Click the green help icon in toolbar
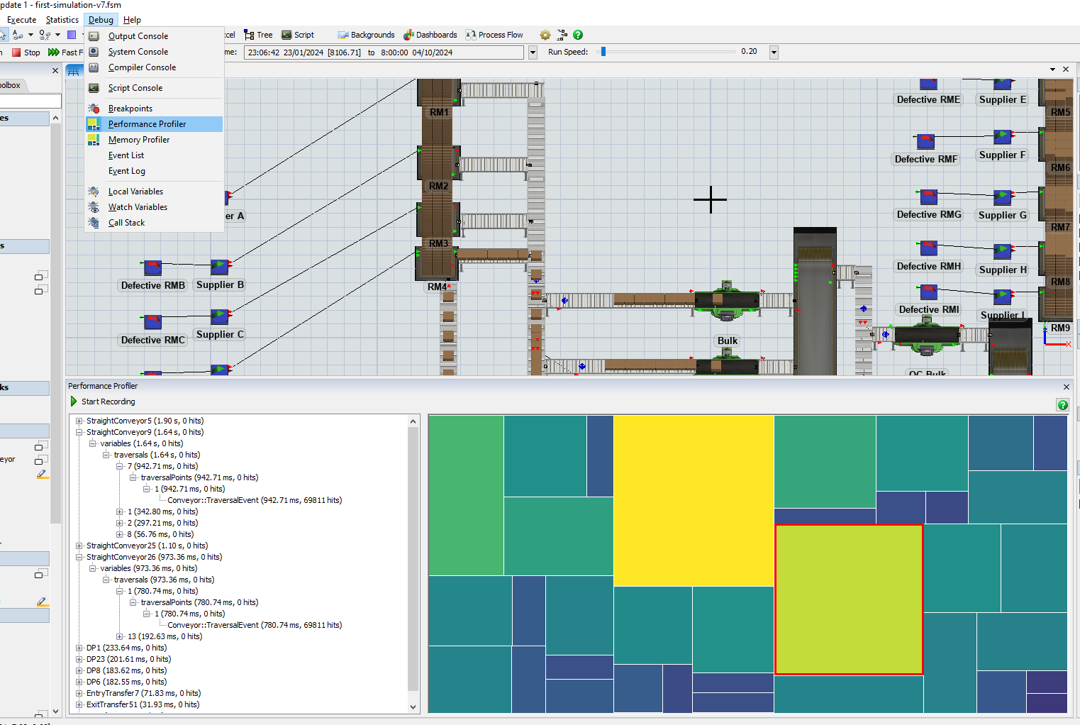 [x=578, y=35]
